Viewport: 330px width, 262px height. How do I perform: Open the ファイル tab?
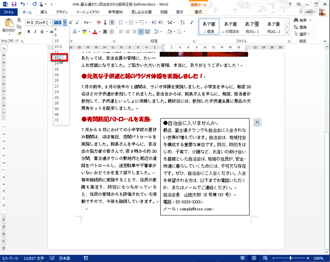tap(9, 12)
